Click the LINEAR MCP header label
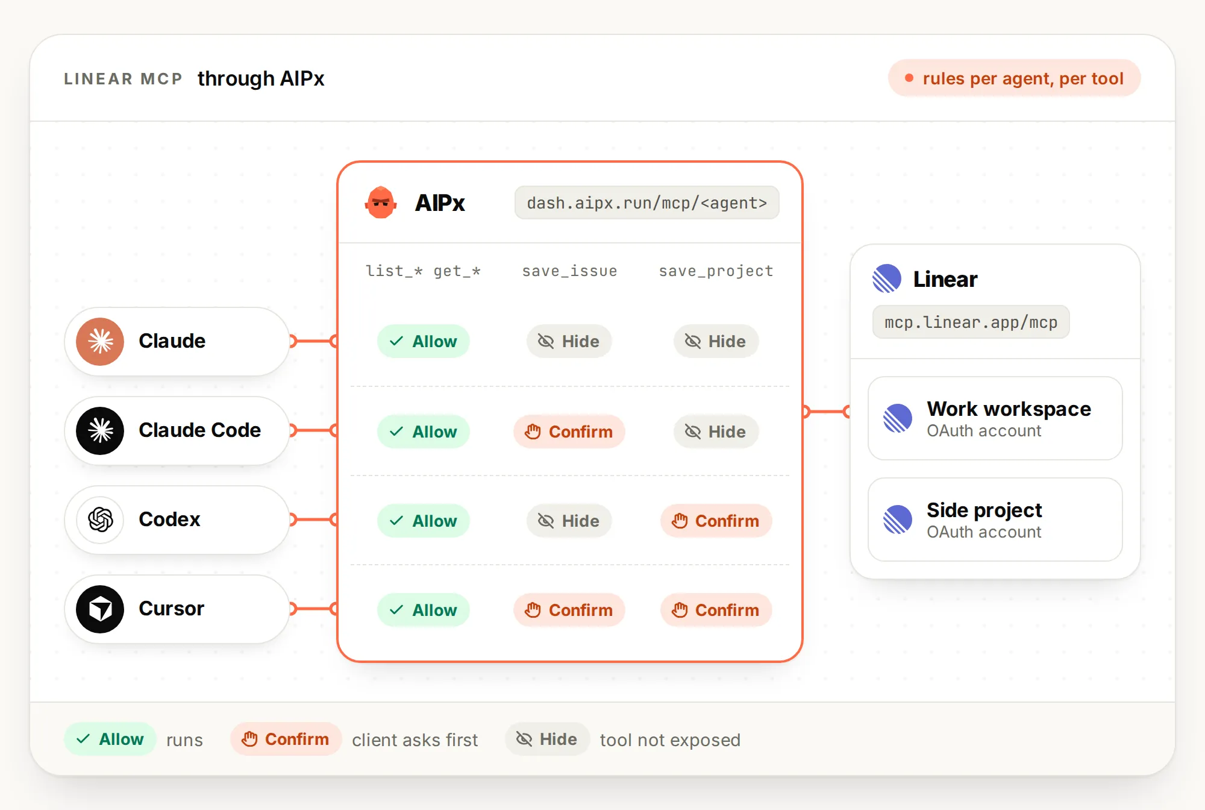The width and height of the screenshot is (1205, 810). pos(123,79)
